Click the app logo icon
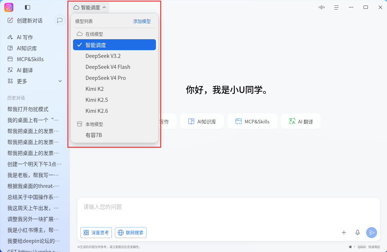 click(x=9, y=7)
